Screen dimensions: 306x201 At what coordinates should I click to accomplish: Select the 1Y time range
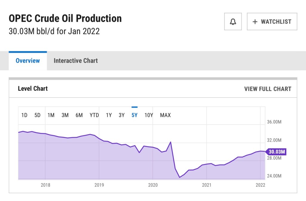pyautogui.click(x=109, y=115)
